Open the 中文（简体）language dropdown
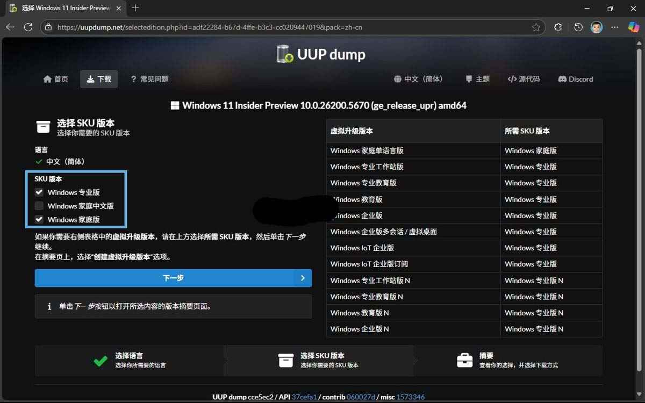 (x=419, y=79)
